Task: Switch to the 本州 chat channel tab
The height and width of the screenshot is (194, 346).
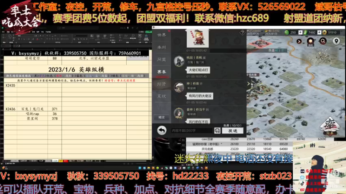Action: (161, 47)
